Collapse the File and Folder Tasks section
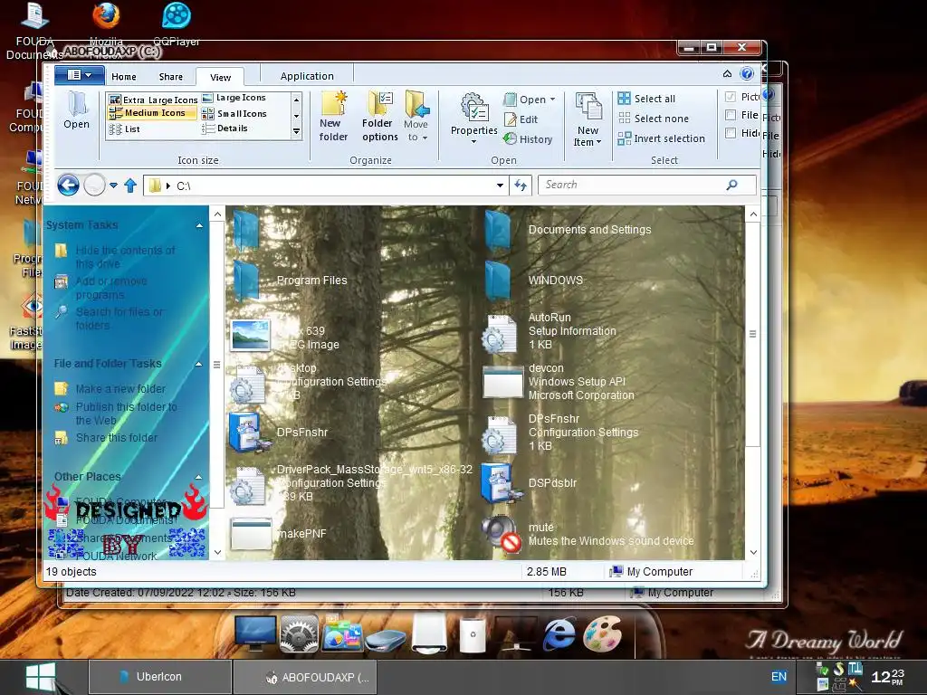 coord(199,364)
